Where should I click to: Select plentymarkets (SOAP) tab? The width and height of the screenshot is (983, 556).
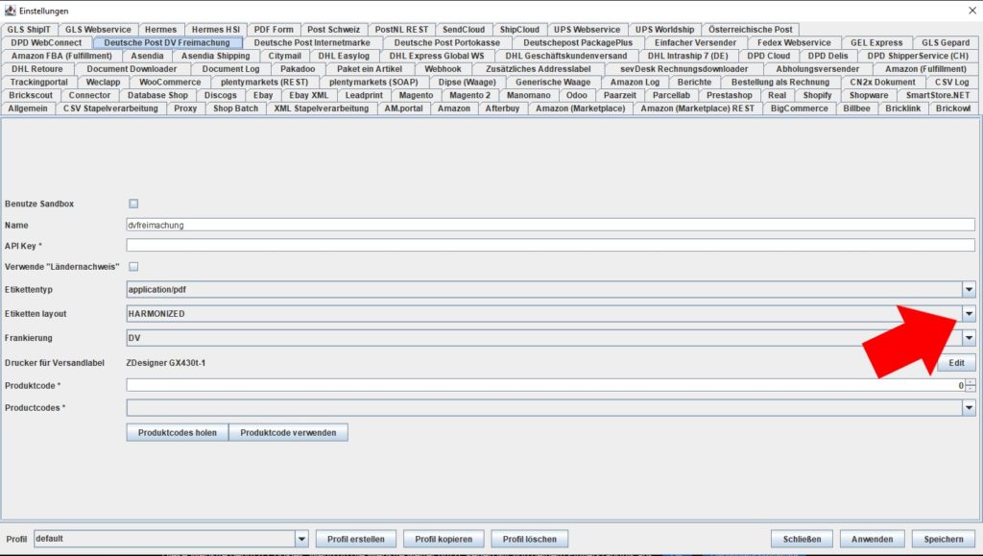pyautogui.click(x=373, y=83)
